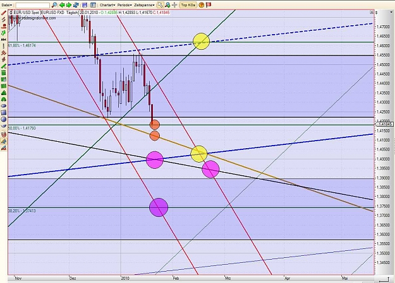The width and height of the screenshot is (395, 283).
Task: Expand the Periode dropdown
Action: click(125, 5)
